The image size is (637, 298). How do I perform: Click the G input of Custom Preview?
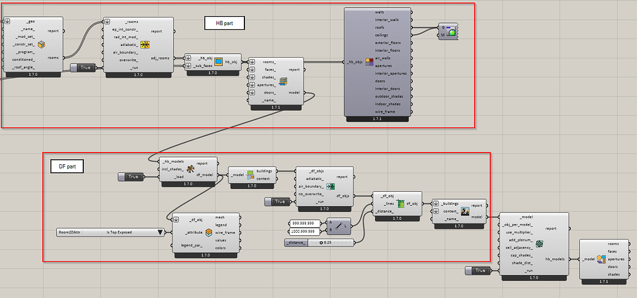(x=443, y=27)
